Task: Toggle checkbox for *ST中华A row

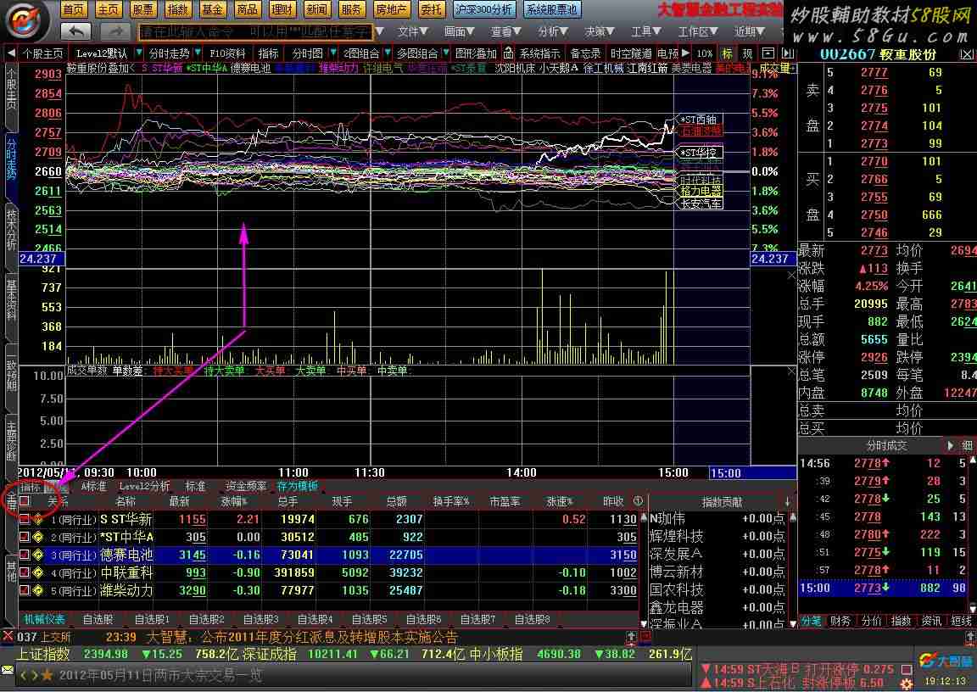Action: [x=25, y=537]
